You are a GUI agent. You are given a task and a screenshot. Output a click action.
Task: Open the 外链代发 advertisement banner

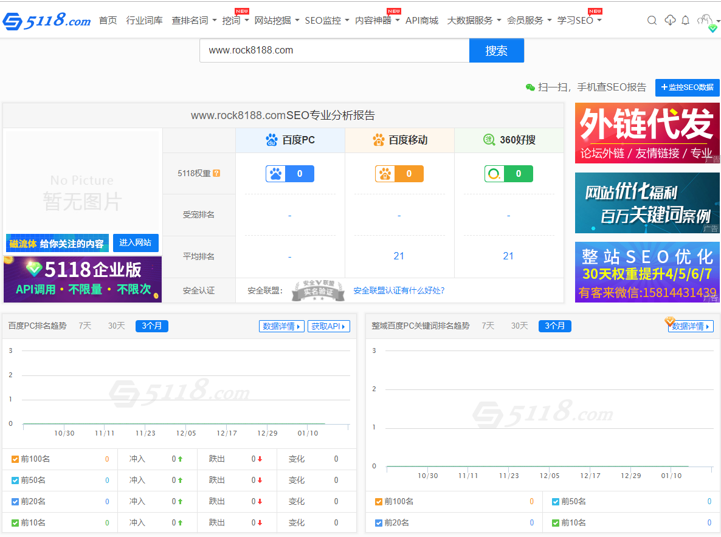647,133
